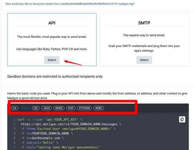The height and width of the screenshot is (150, 194).
Task: Show the JAVA code example
Action: (x=47, y=108)
